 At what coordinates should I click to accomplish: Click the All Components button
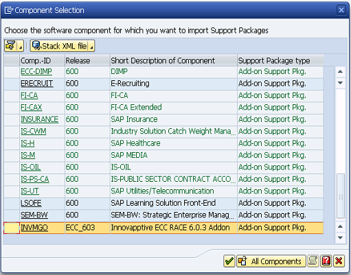271,261
